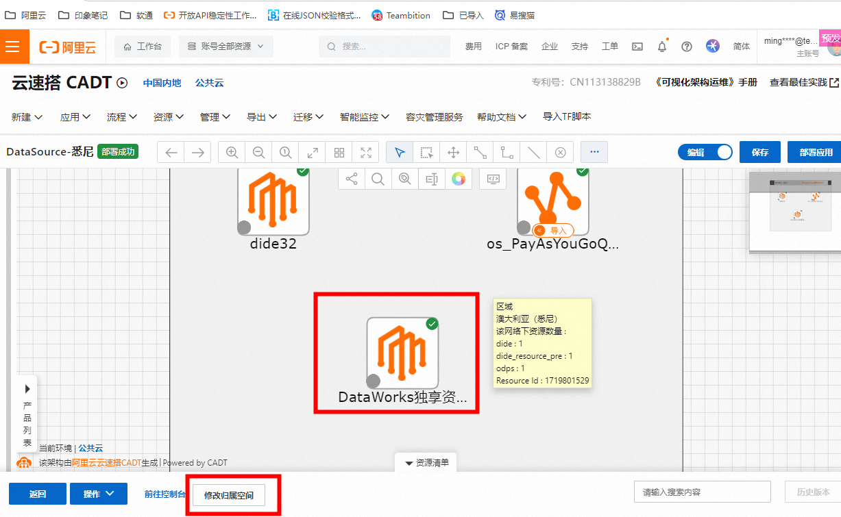Expand the 流程 menu
The image size is (841, 517).
coord(122,117)
